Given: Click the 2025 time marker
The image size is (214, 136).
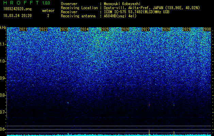Looking at the screenshot, I should point(105,29).
